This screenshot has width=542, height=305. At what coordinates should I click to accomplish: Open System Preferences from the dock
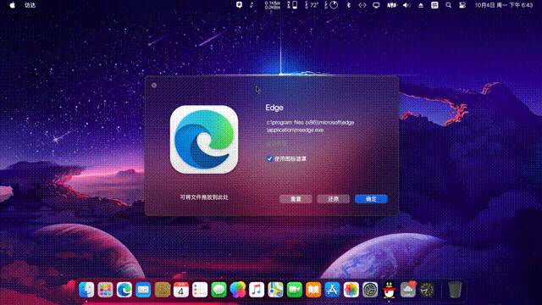click(370, 290)
